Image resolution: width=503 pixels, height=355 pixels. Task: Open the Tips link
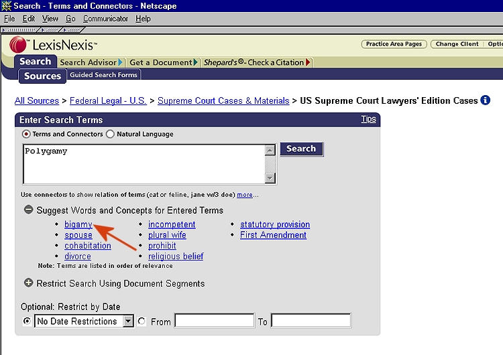(368, 119)
